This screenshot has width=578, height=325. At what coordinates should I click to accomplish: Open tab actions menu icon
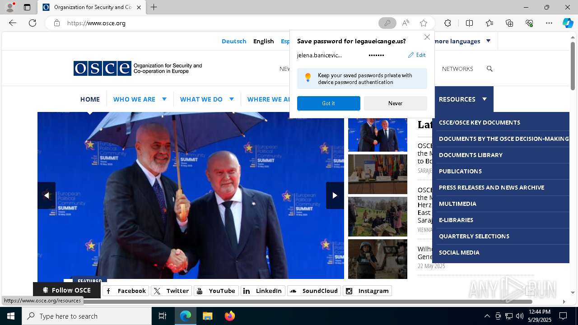click(27, 7)
